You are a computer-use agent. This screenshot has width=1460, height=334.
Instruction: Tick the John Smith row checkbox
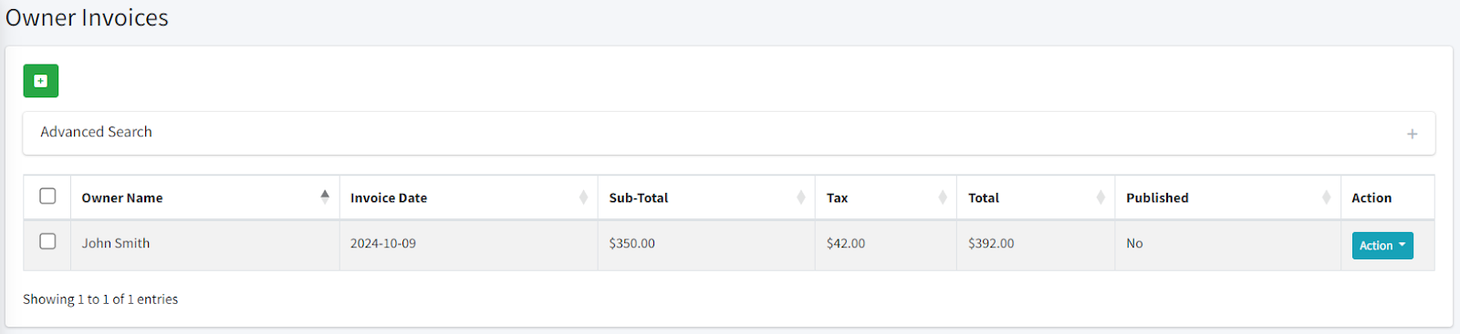point(47,241)
